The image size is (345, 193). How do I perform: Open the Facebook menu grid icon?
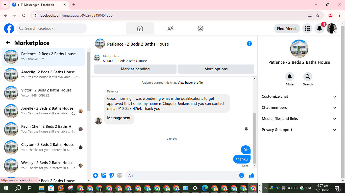tap(307, 28)
